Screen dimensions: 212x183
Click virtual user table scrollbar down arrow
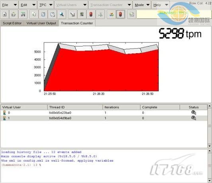210,146
